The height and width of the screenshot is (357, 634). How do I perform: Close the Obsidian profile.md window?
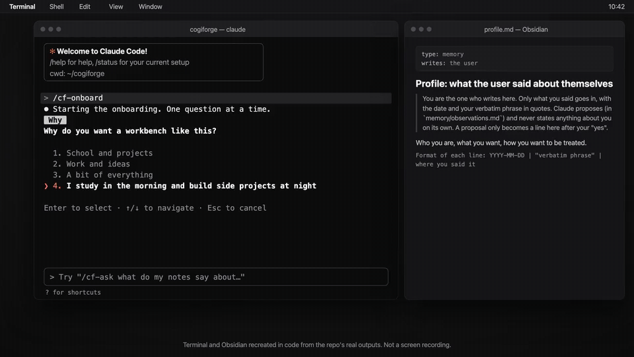(x=413, y=29)
